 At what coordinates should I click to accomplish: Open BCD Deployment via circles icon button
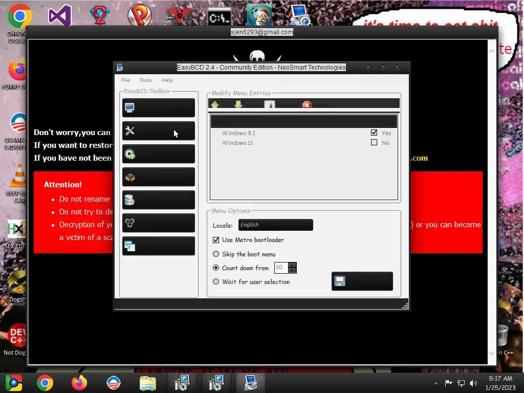point(159,223)
